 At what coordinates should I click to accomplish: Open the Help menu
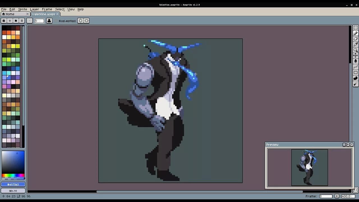81,9
